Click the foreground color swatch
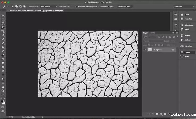 point(2,101)
